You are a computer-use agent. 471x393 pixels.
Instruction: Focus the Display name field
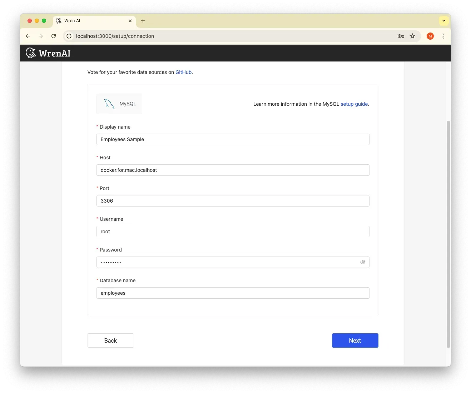pyautogui.click(x=233, y=139)
